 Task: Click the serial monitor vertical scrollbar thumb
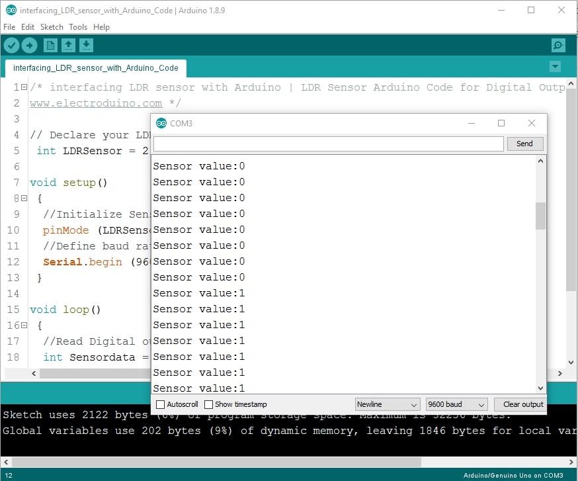(x=540, y=216)
